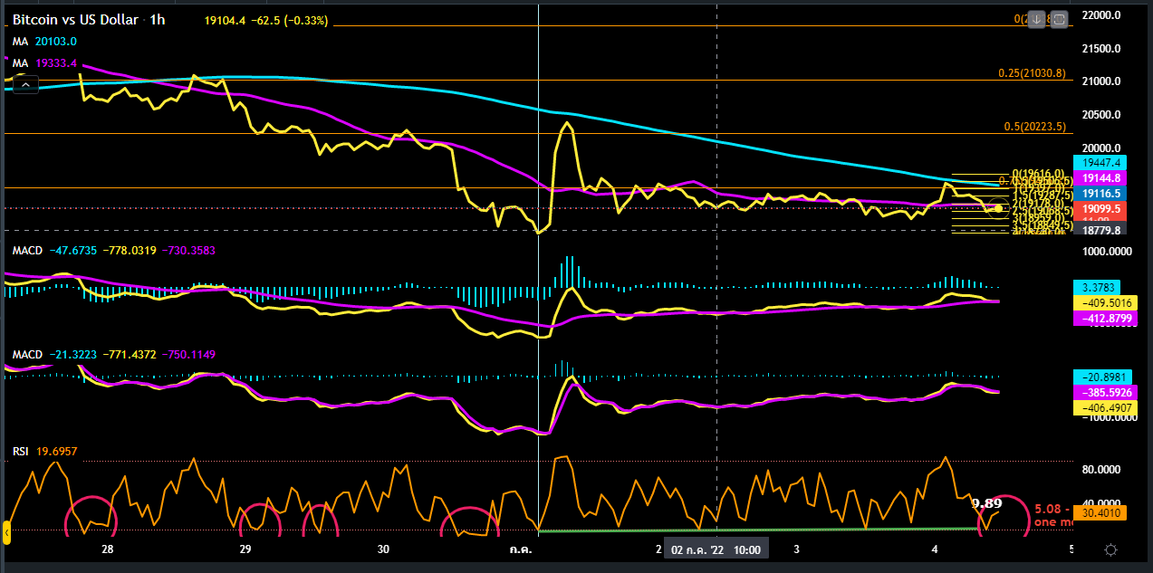Click the orange 30.4010 RSI value label
This screenshot has width=1153, height=573.
(x=1100, y=511)
